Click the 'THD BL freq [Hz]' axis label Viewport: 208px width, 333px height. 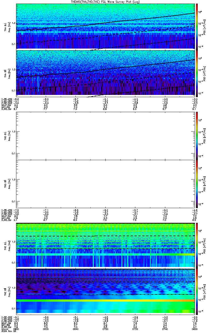[7, 136]
